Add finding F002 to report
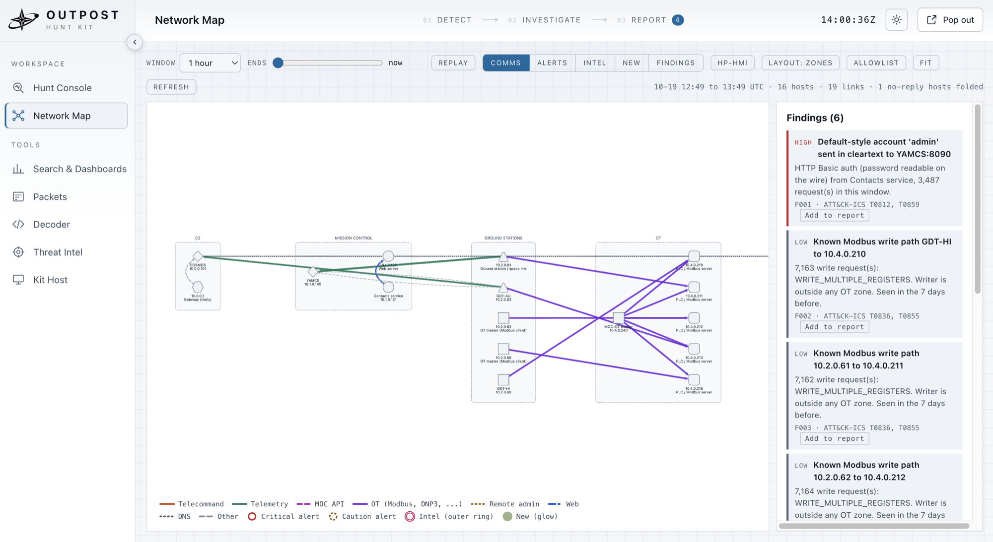Image resolution: width=993 pixels, height=542 pixels. [x=835, y=327]
